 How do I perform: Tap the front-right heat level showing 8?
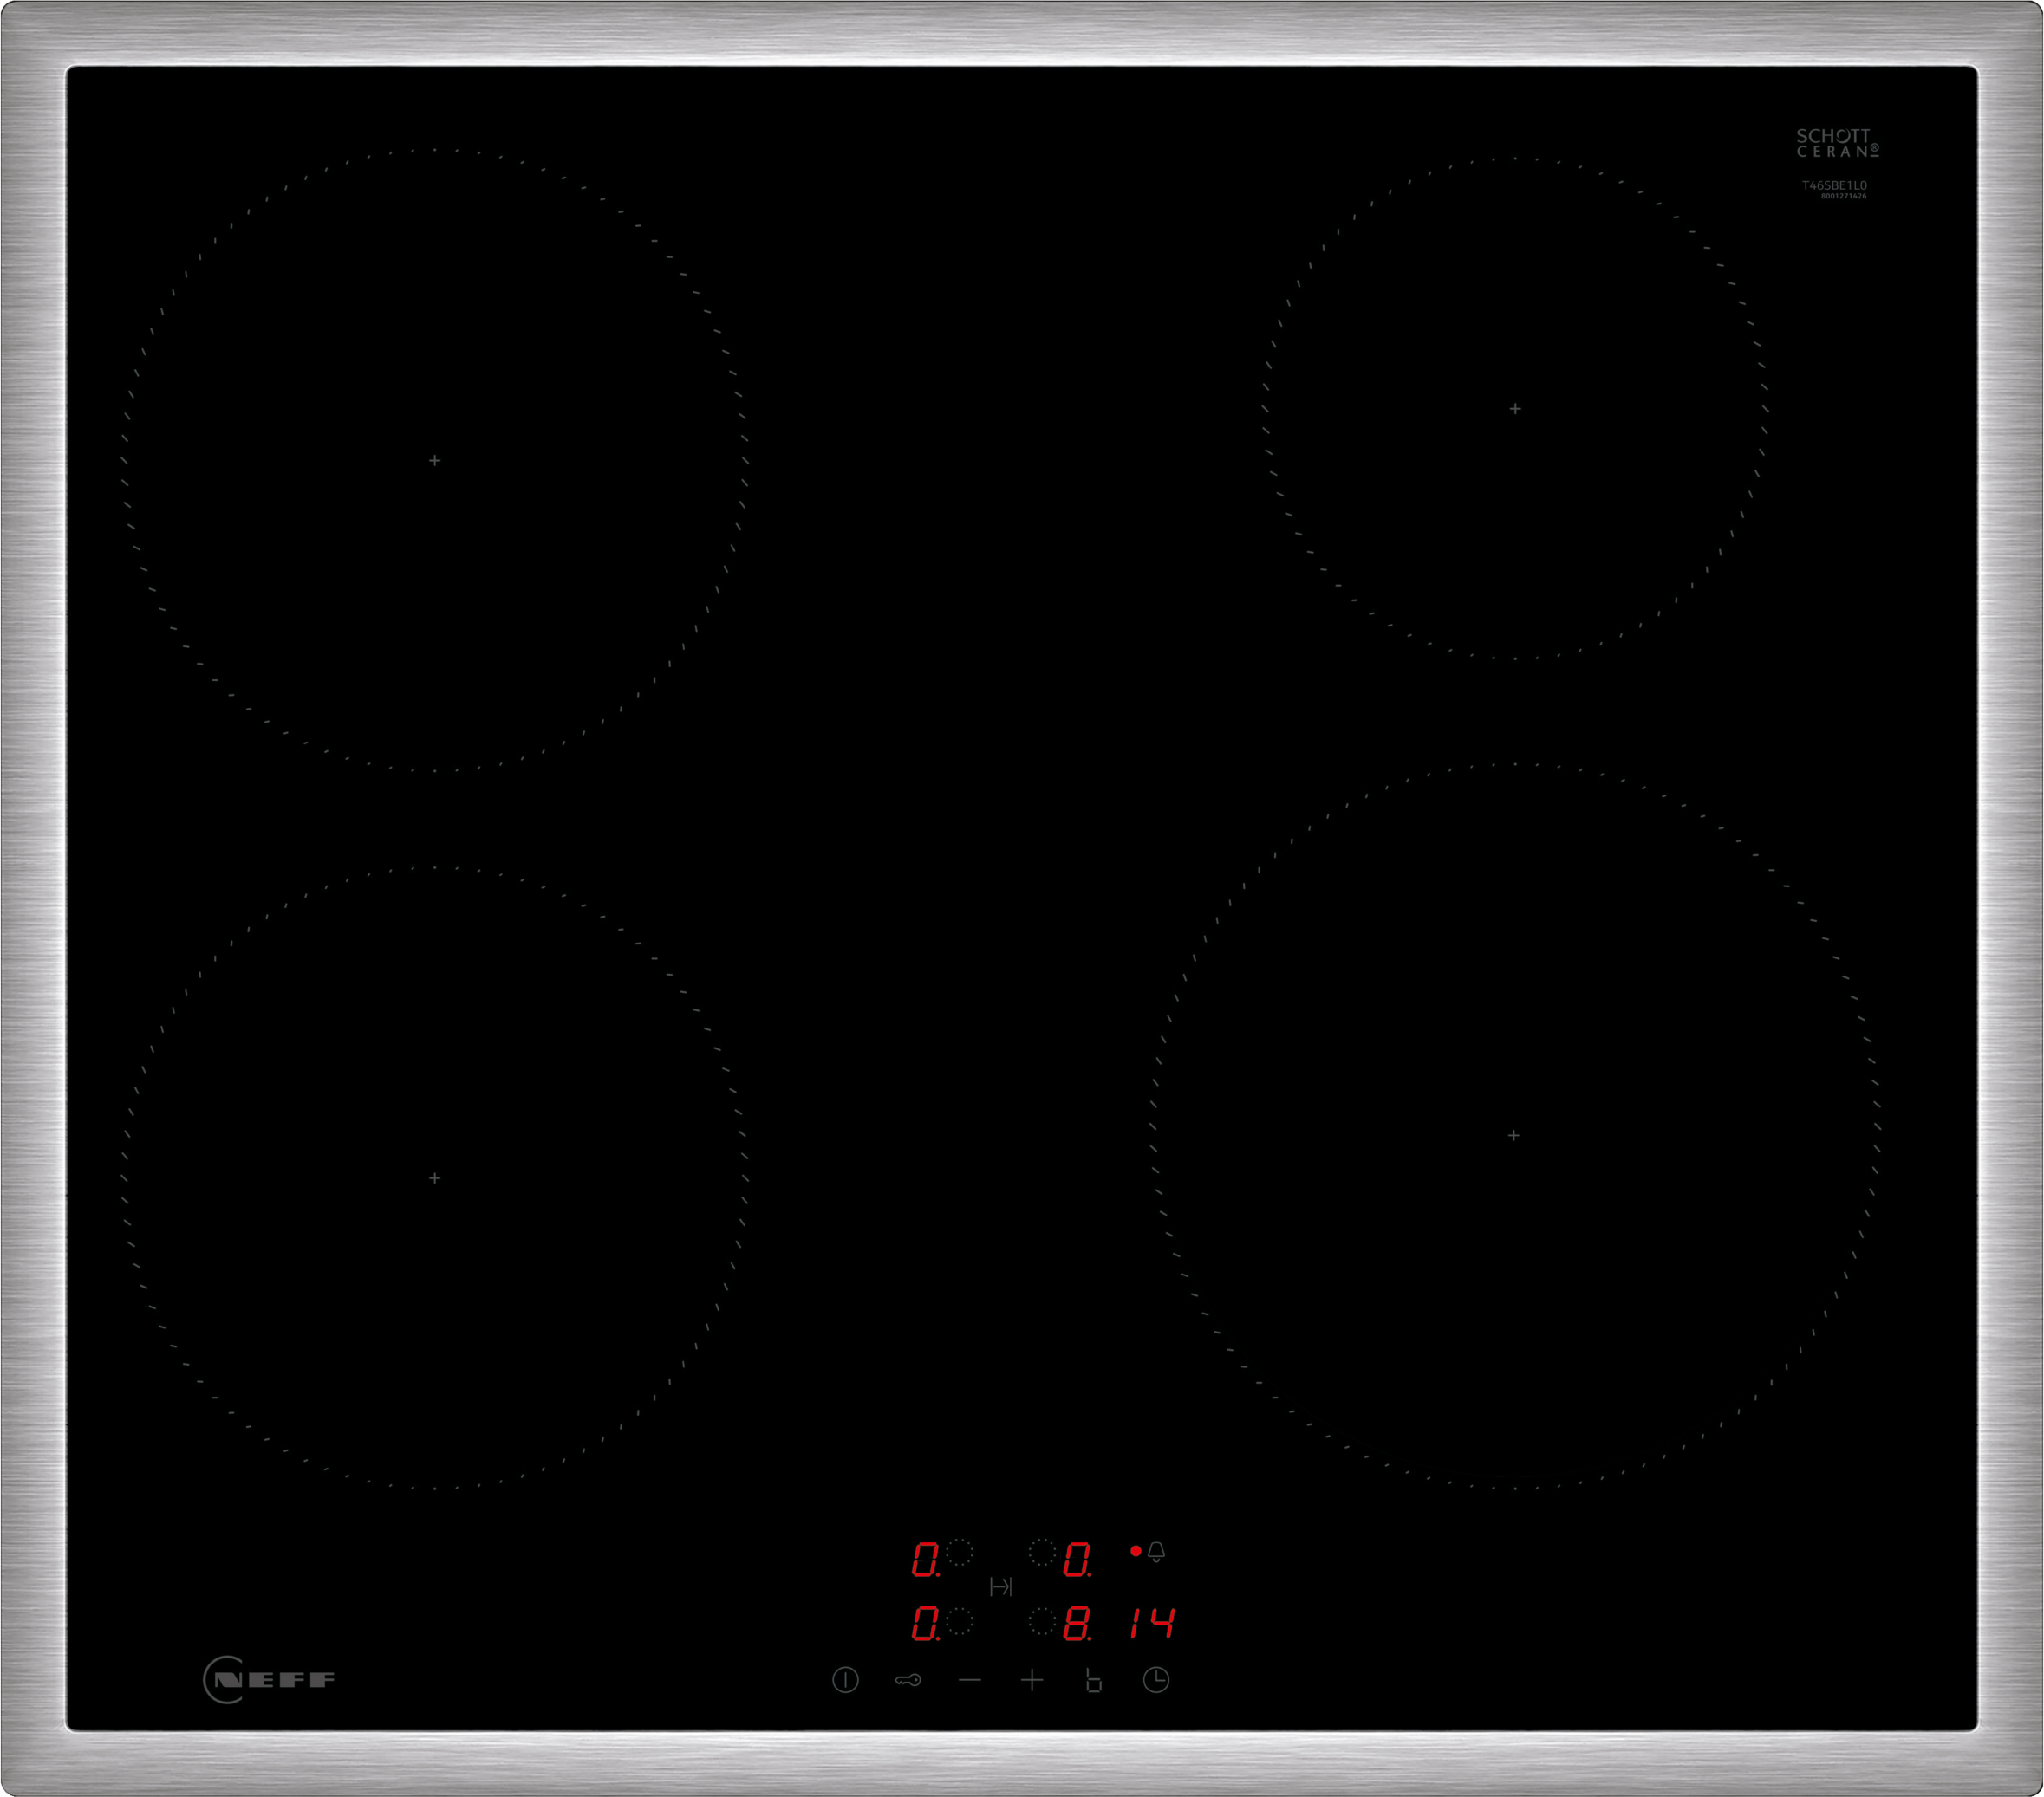click(x=1077, y=1624)
